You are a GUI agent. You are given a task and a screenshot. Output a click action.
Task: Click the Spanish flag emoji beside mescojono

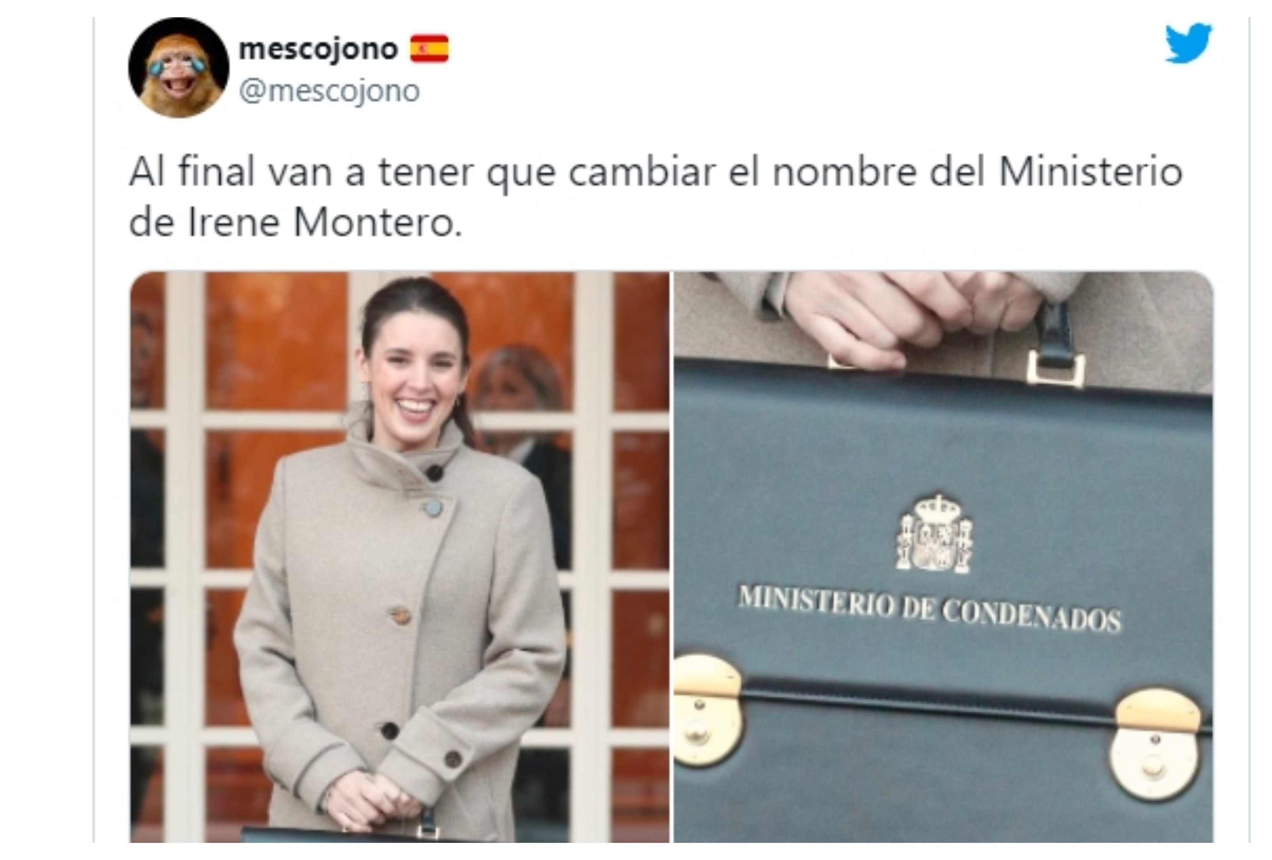point(430,49)
